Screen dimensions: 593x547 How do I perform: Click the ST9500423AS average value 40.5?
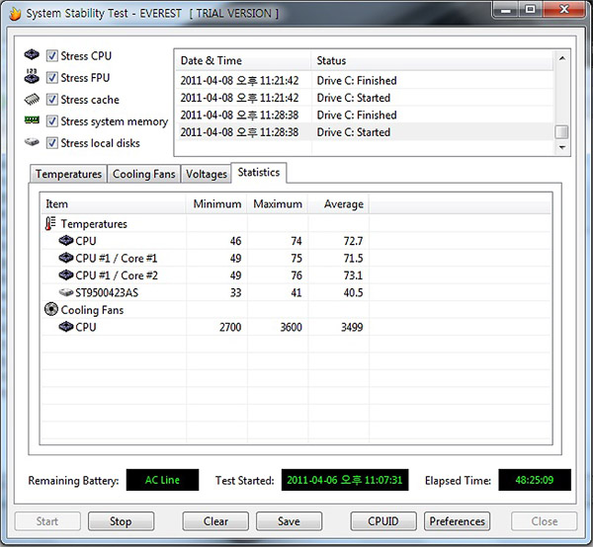tap(353, 293)
